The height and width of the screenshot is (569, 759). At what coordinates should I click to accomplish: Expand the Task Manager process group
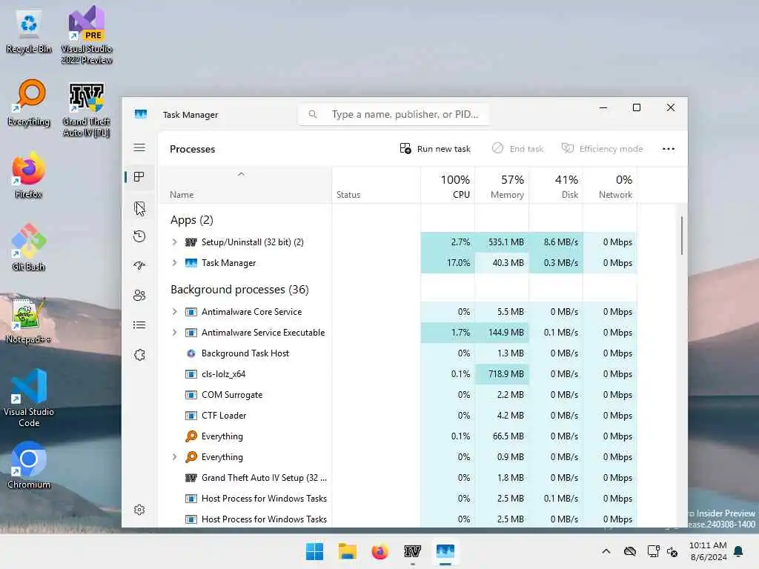tap(175, 263)
